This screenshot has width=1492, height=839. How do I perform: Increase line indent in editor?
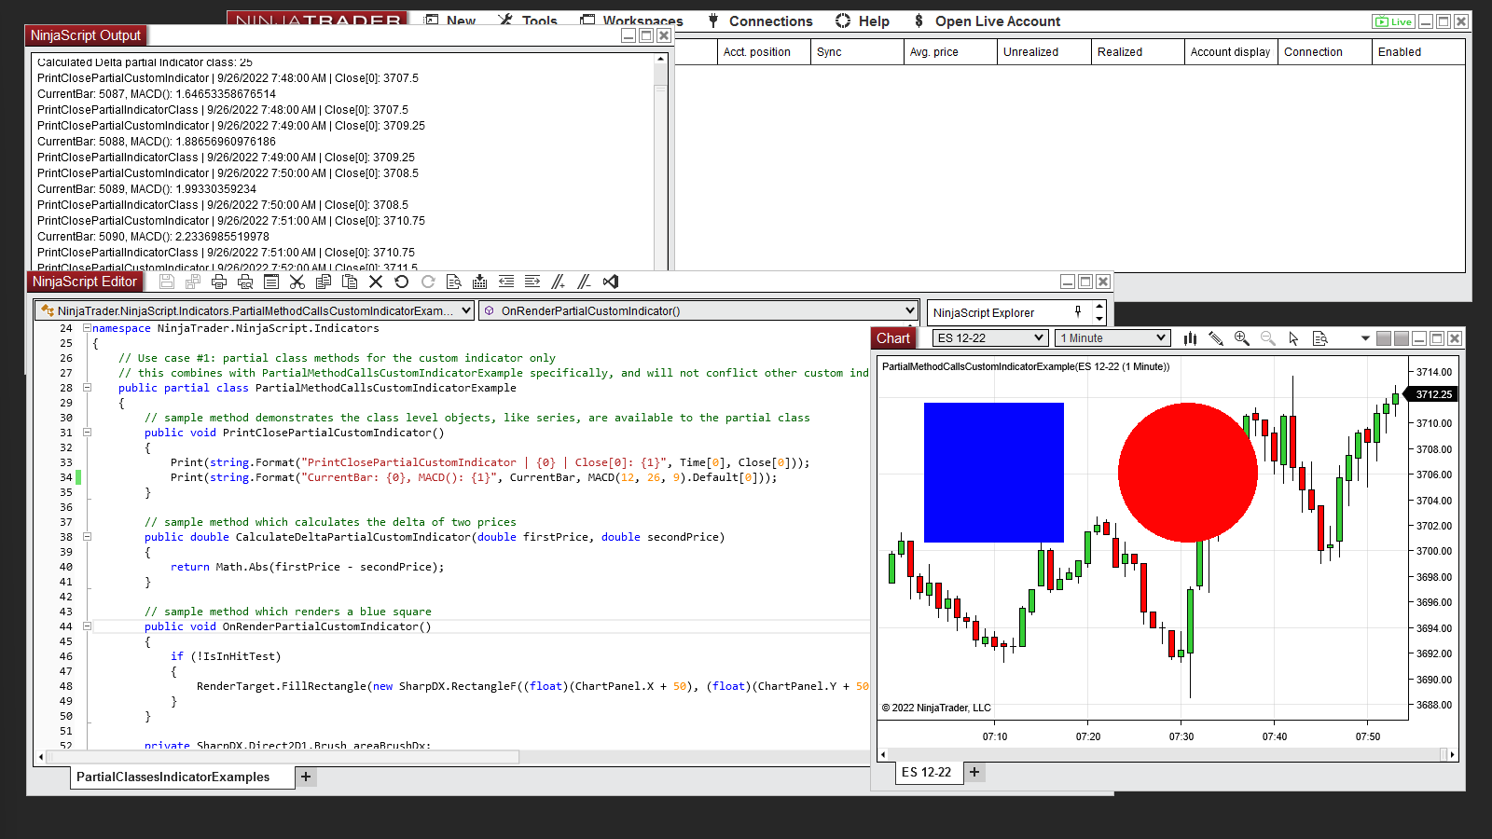click(x=532, y=282)
